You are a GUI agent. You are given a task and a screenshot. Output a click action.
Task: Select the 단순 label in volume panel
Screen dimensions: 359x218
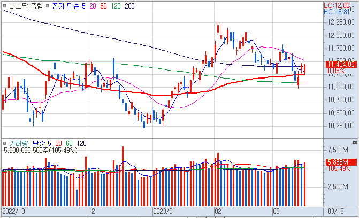40,143
